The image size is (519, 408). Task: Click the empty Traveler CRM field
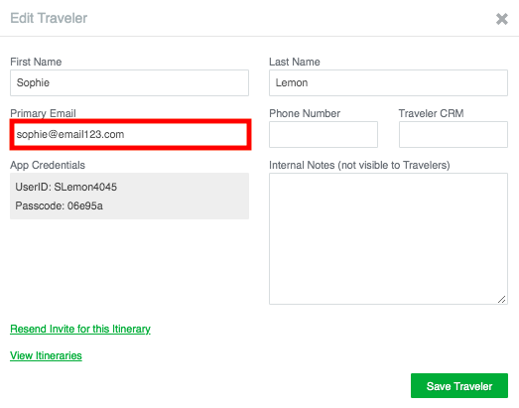454,134
